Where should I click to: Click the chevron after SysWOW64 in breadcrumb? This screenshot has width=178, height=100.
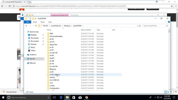pyautogui.click(x=83, y=26)
